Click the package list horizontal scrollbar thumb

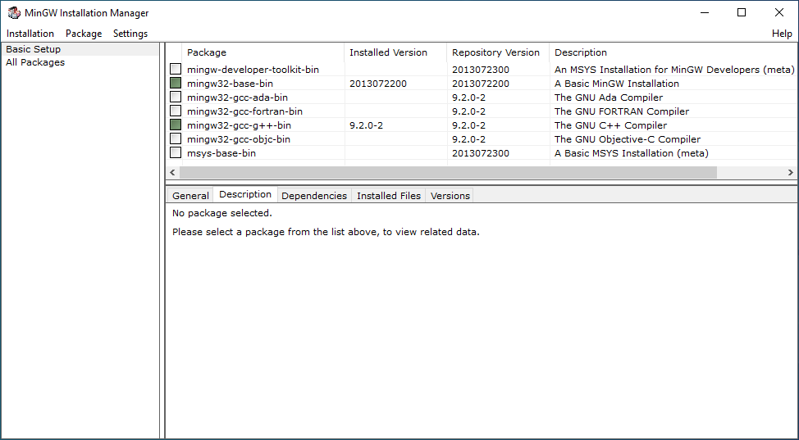tap(448, 173)
